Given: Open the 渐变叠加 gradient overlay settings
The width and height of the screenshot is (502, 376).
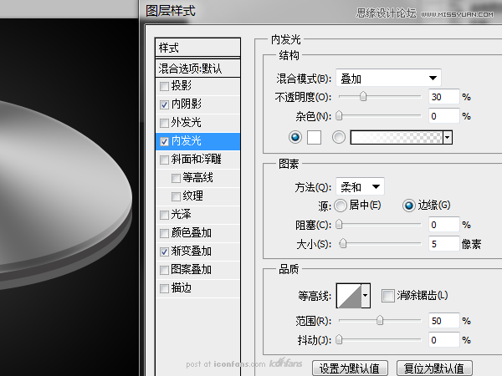Looking at the screenshot, I should coord(191,251).
